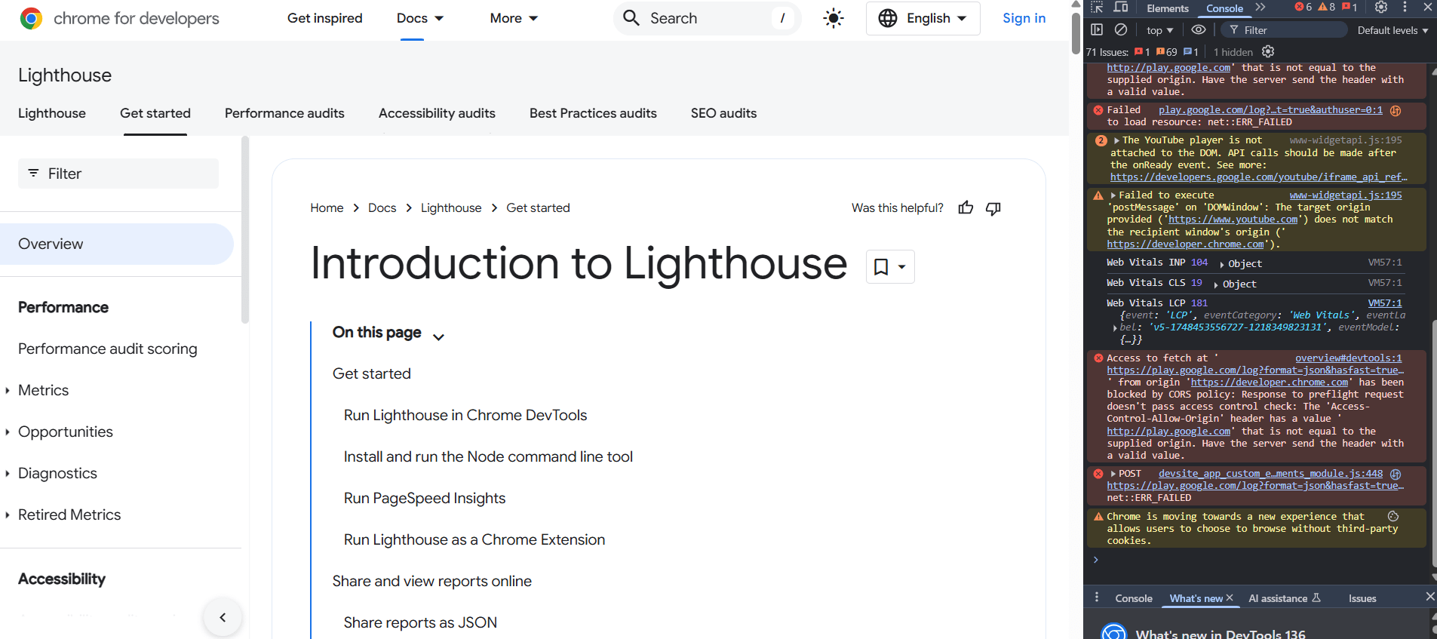Go to Home in the breadcrumb
The image size is (1437, 639).
coord(327,208)
